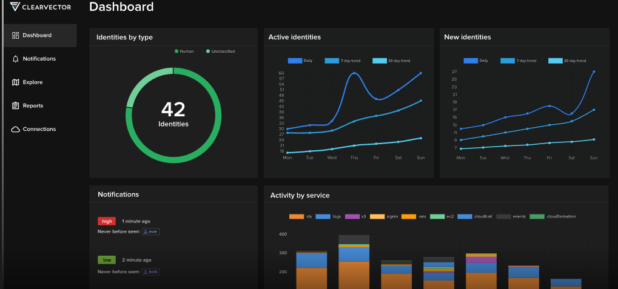Toggle the Human legend in Identities by type
Screen dimensions: 618x289
tap(184, 51)
